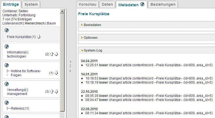
Task: Switch to Baum view
Action: [51, 23]
